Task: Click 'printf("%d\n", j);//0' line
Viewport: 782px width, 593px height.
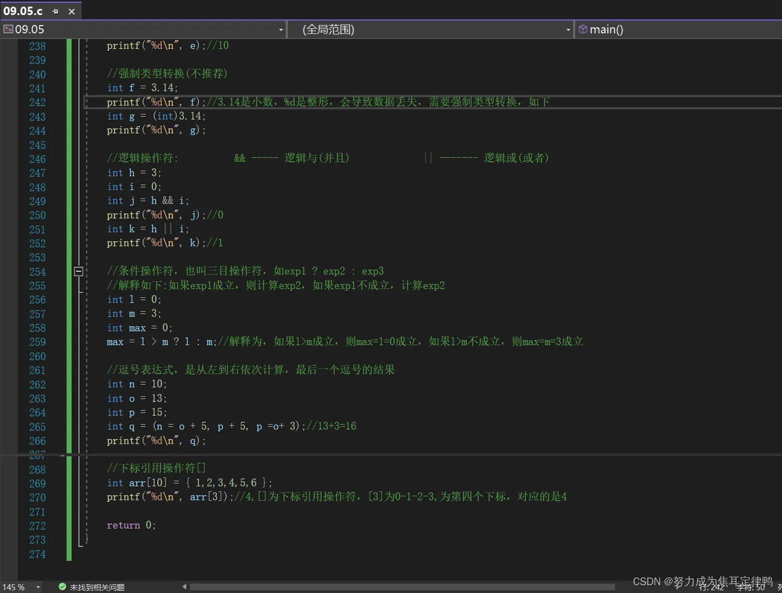Action: (165, 215)
